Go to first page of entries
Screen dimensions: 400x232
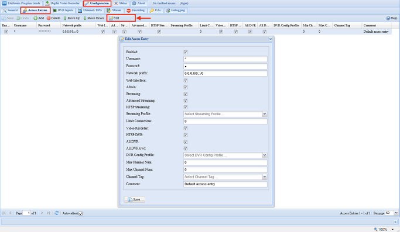[4, 213]
